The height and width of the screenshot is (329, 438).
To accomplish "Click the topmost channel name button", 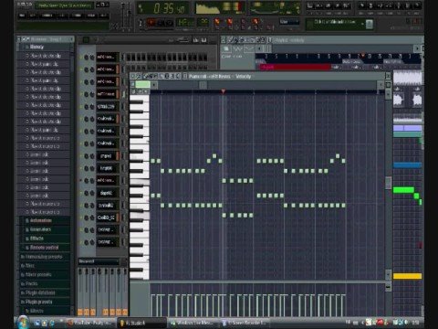I will click(x=106, y=58).
